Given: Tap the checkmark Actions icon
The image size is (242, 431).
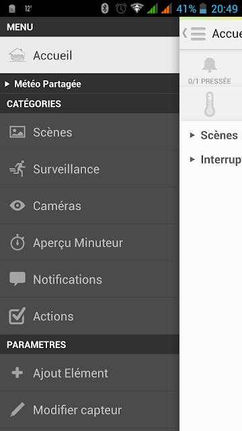Looking at the screenshot, I should click(17, 316).
